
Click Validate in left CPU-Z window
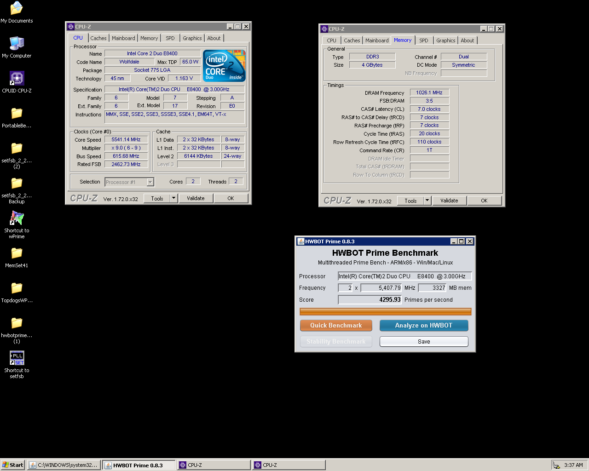196,198
